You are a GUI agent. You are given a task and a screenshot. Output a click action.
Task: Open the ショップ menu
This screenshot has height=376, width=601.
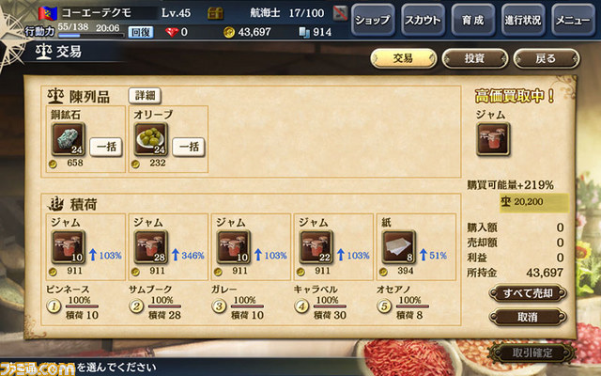tap(373, 20)
